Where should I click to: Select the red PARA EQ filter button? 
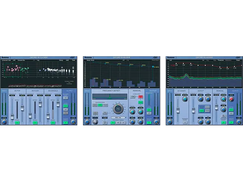pyautogui.click(x=141, y=97)
